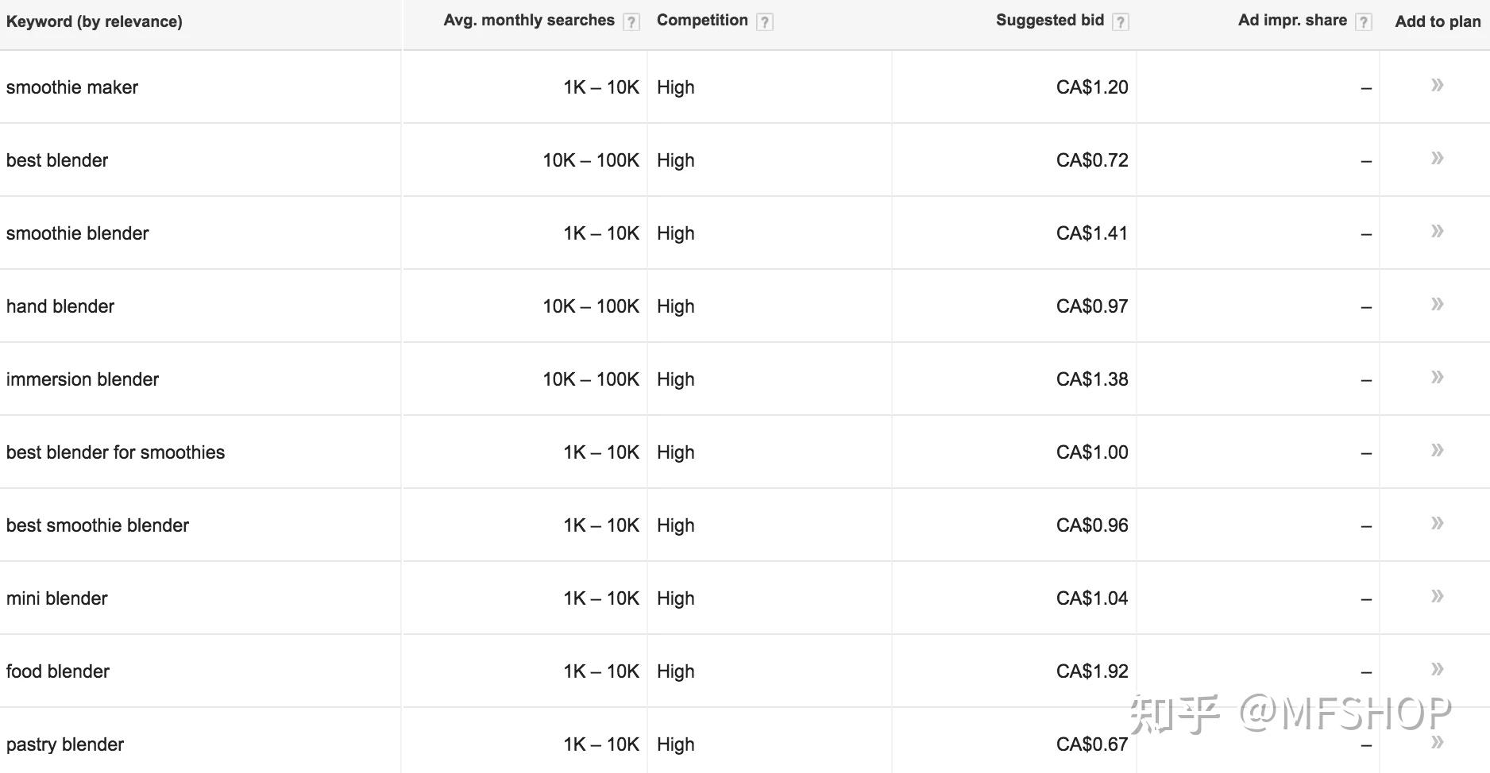Click the 'immersion blender' keyword text
Screen dimensions: 1490x773
pos(83,379)
